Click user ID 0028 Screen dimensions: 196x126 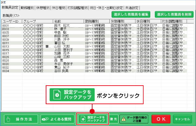(6, 61)
